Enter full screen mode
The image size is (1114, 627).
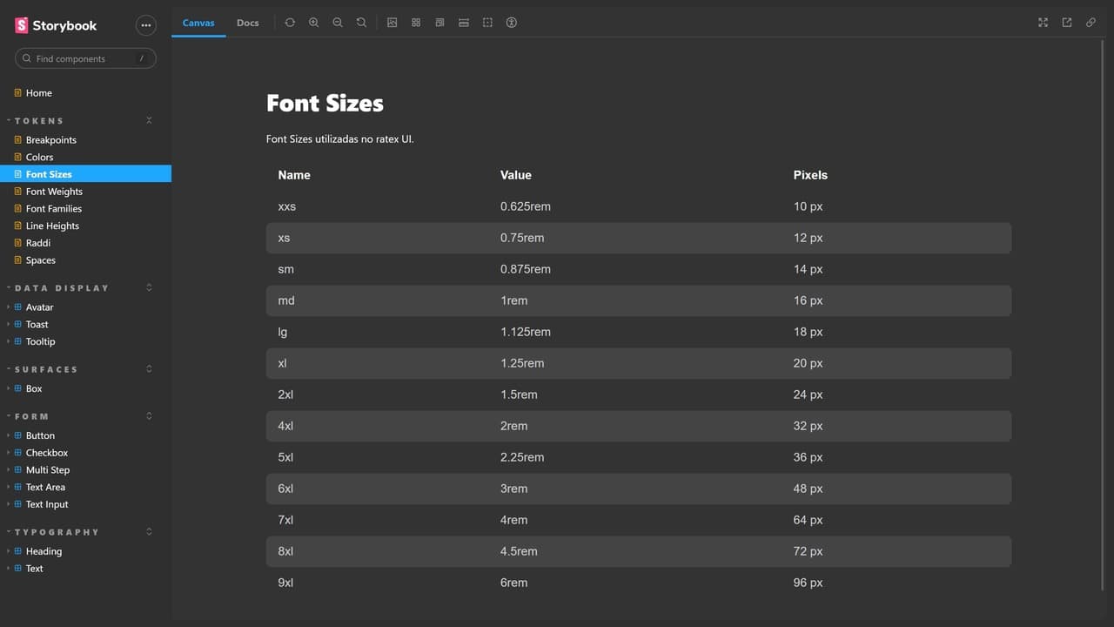coord(1043,23)
